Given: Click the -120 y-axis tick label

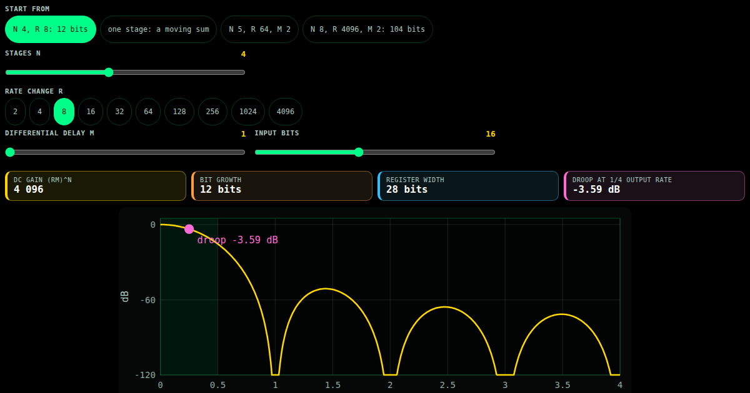Looking at the screenshot, I should click(145, 375).
